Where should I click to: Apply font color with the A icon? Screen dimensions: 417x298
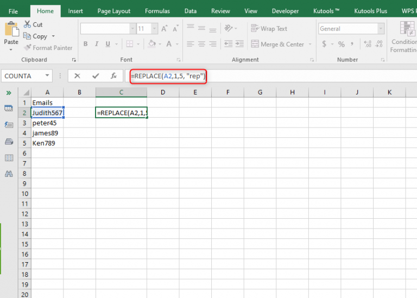click(169, 44)
